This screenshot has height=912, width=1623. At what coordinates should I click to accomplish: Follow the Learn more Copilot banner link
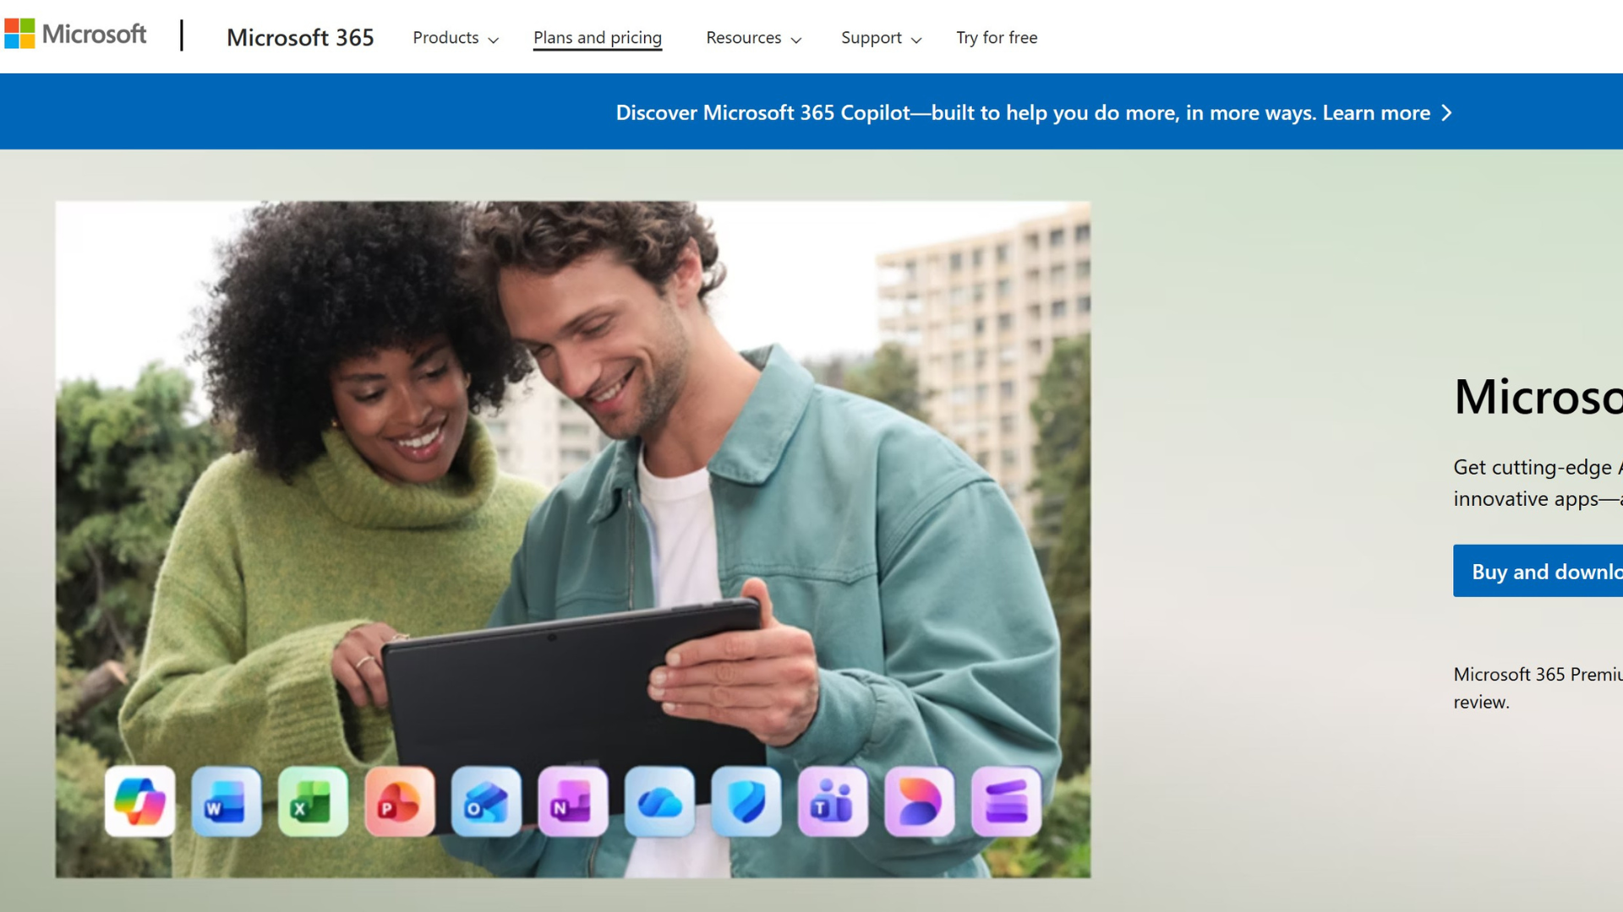[x=1386, y=113]
